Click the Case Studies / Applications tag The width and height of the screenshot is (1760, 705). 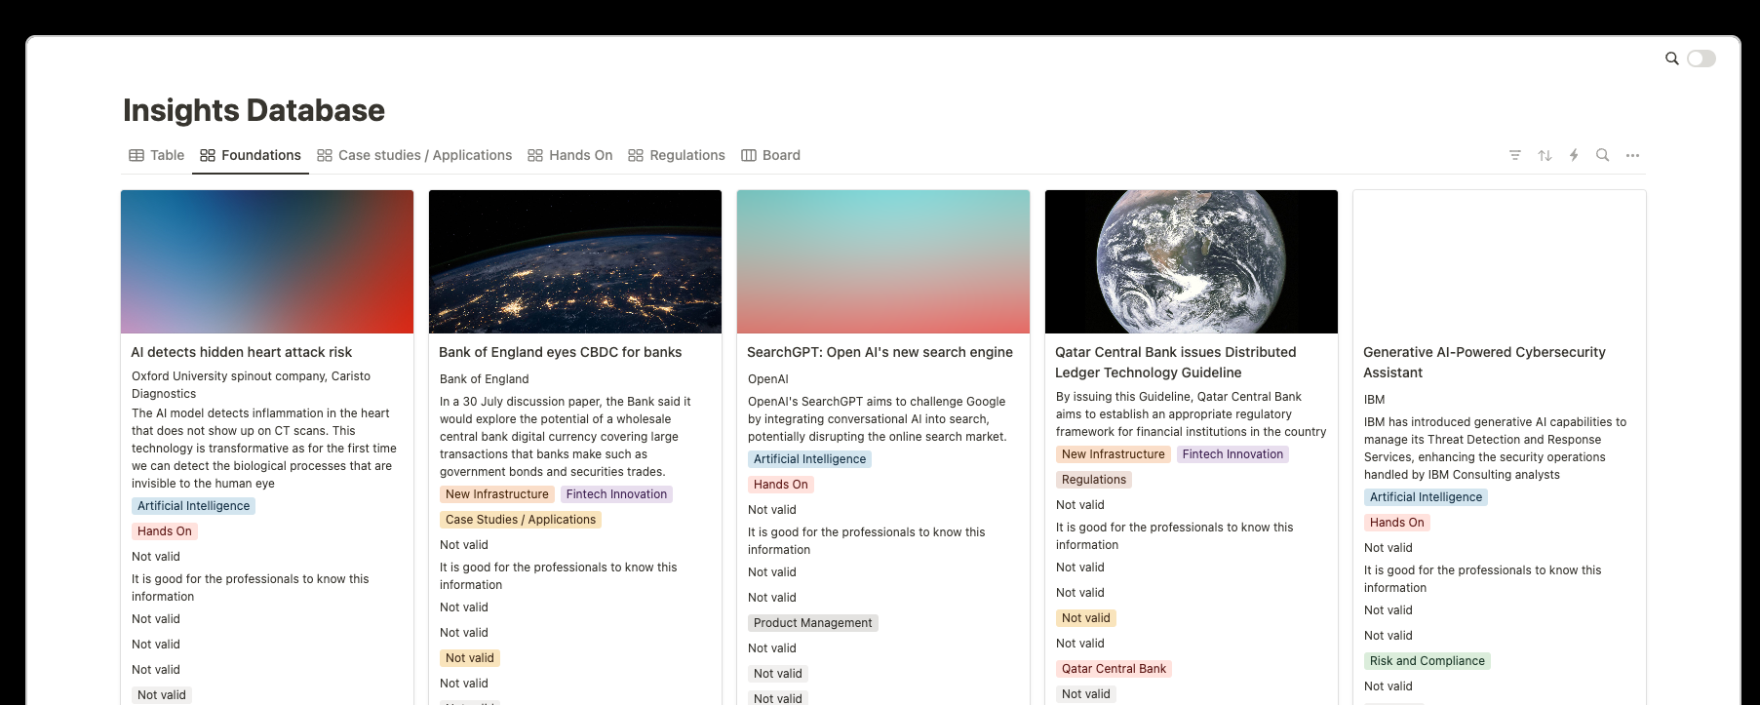tap(521, 520)
